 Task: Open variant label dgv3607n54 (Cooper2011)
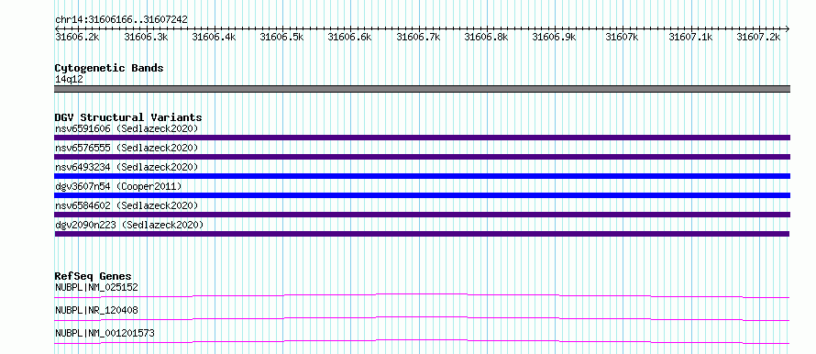pos(118,186)
